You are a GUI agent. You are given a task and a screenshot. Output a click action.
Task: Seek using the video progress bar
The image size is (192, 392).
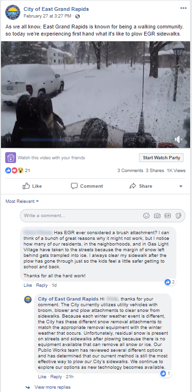[x=62, y=140]
